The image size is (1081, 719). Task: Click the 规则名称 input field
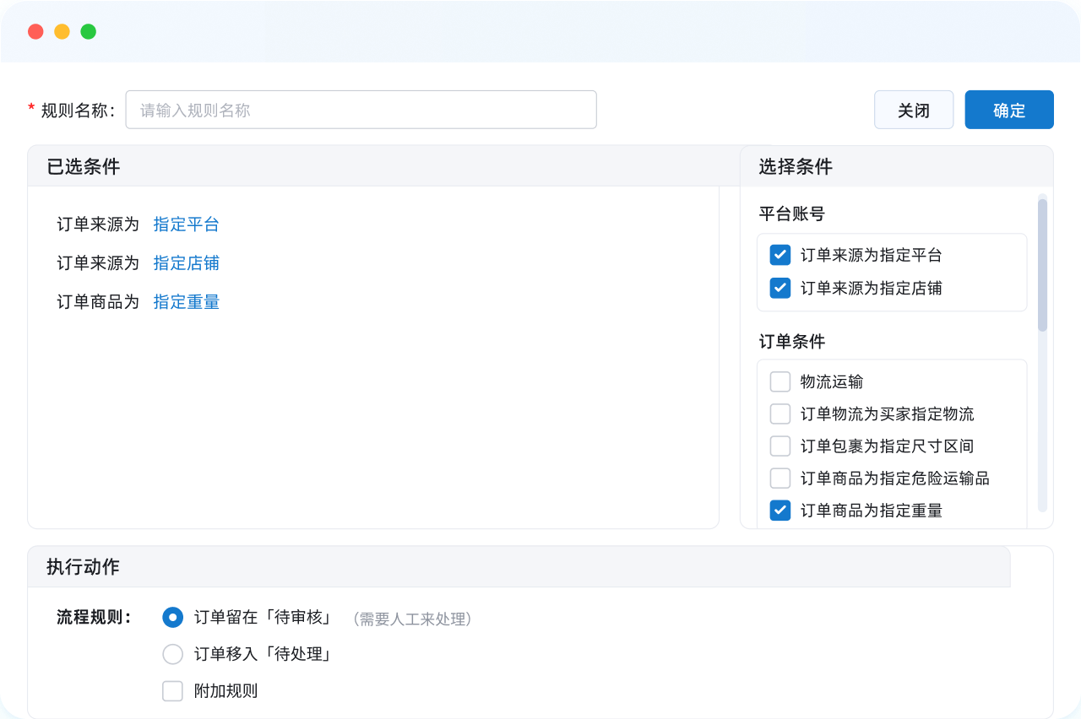pyautogui.click(x=361, y=110)
